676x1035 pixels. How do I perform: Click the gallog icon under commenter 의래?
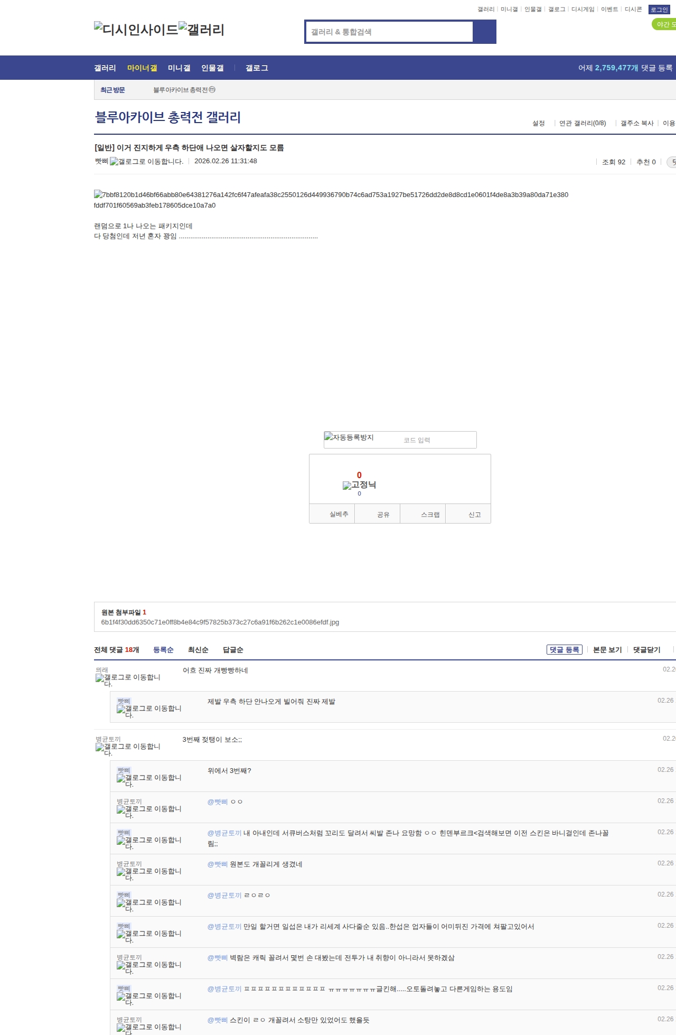tap(128, 680)
